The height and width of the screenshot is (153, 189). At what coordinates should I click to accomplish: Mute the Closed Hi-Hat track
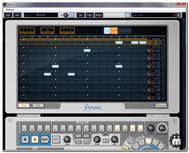click(x=153, y=58)
